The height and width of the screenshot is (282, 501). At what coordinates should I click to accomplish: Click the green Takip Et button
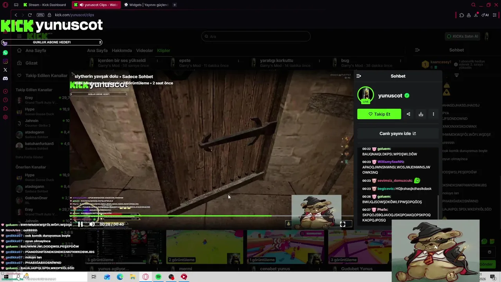[379, 114]
